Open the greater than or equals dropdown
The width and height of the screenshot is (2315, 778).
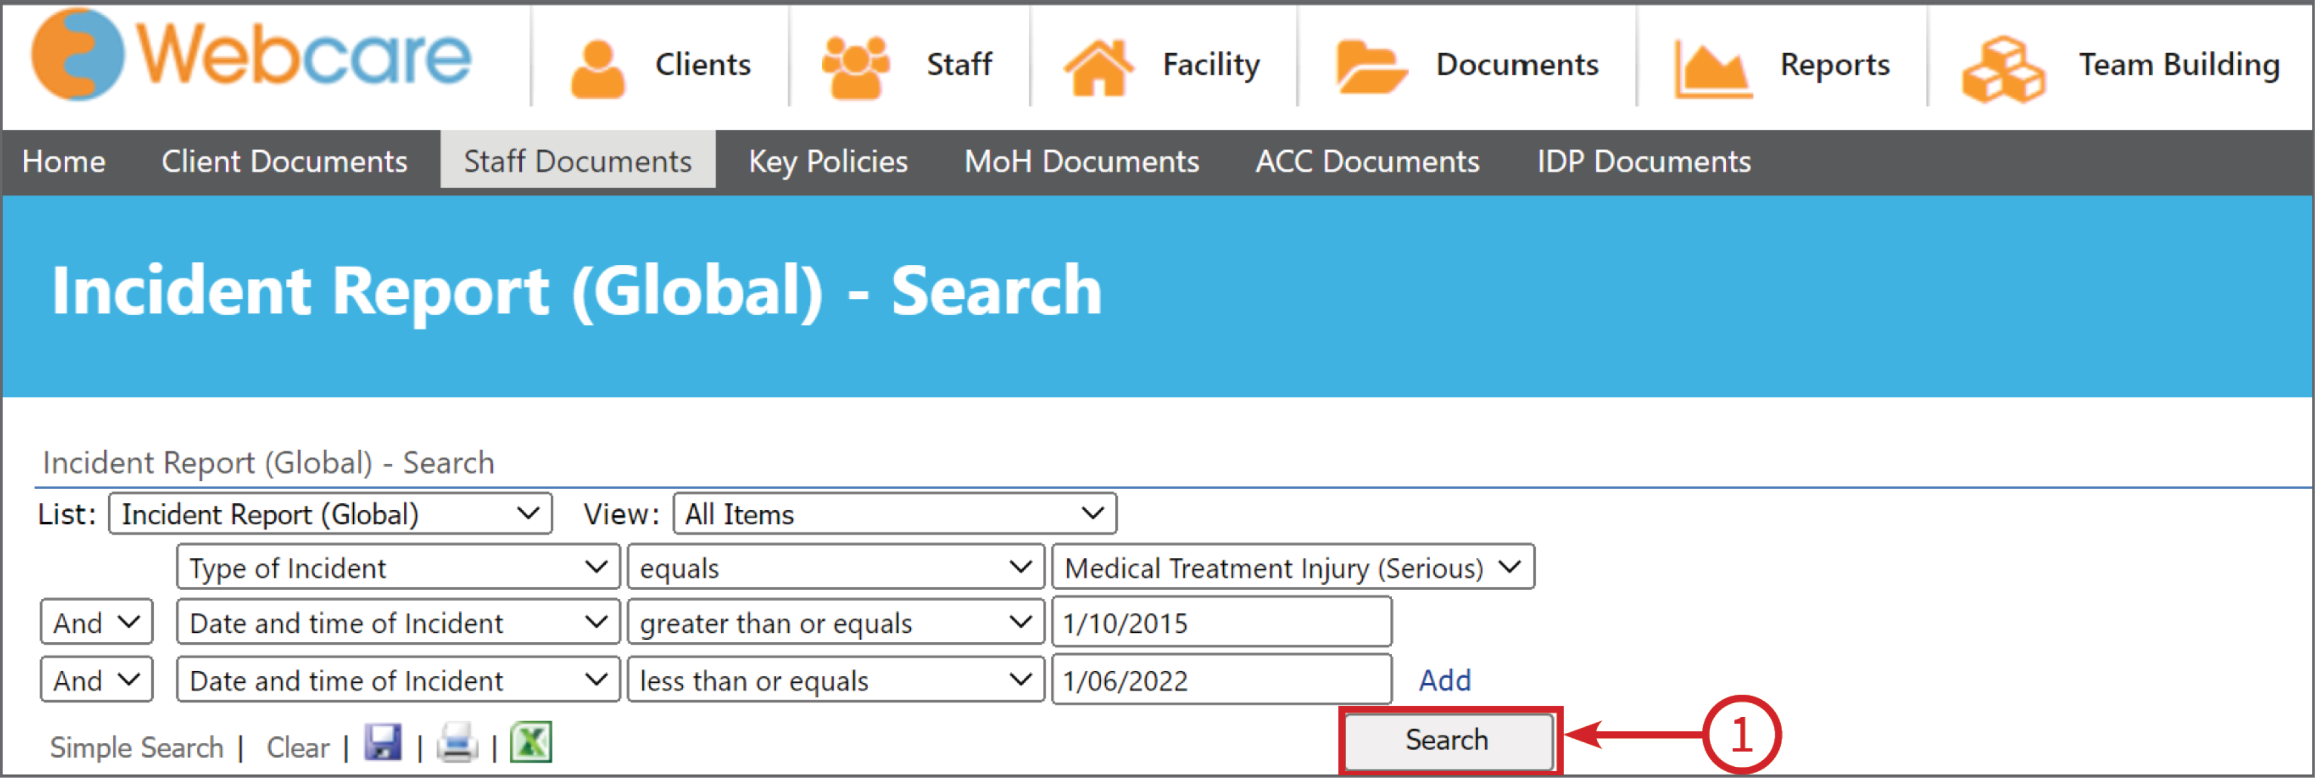pos(835,622)
